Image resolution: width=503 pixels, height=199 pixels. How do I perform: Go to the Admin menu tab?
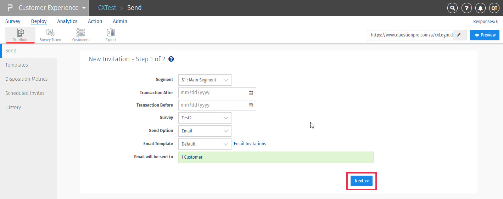[120, 21]
